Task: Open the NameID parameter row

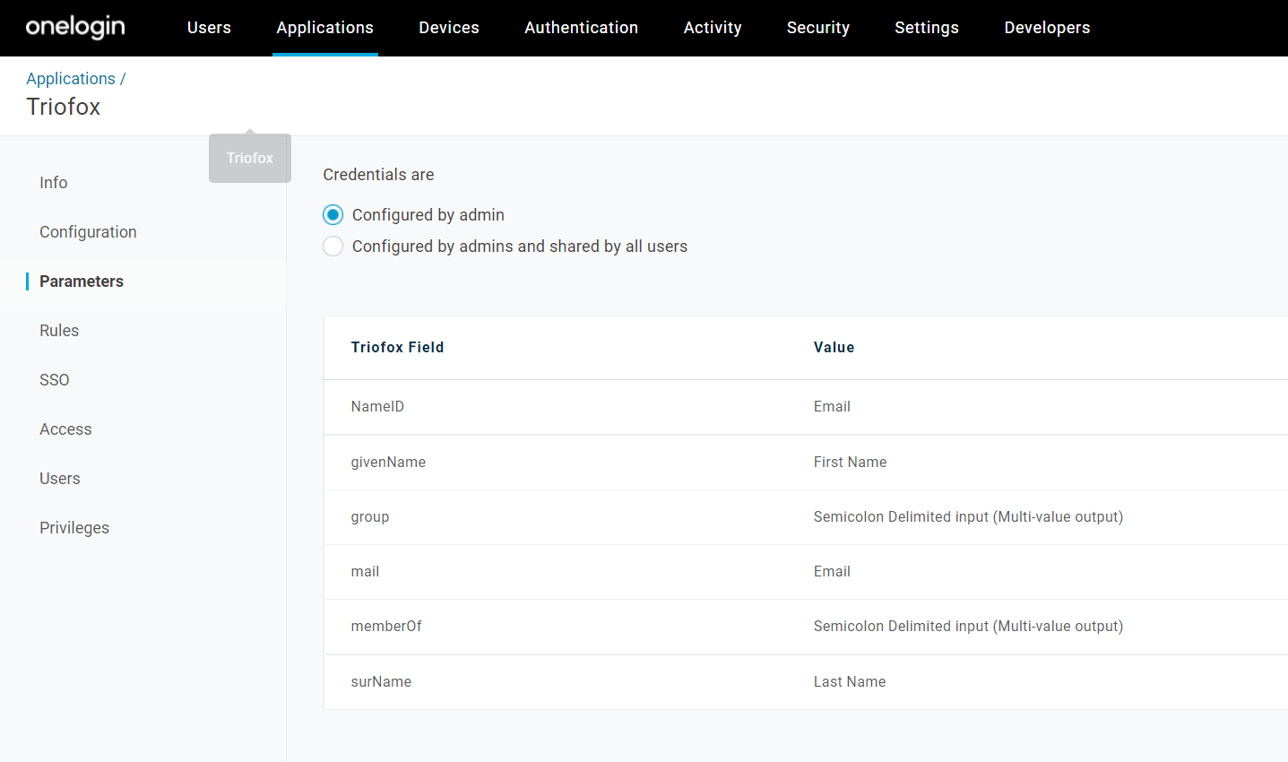Action: 806,407
